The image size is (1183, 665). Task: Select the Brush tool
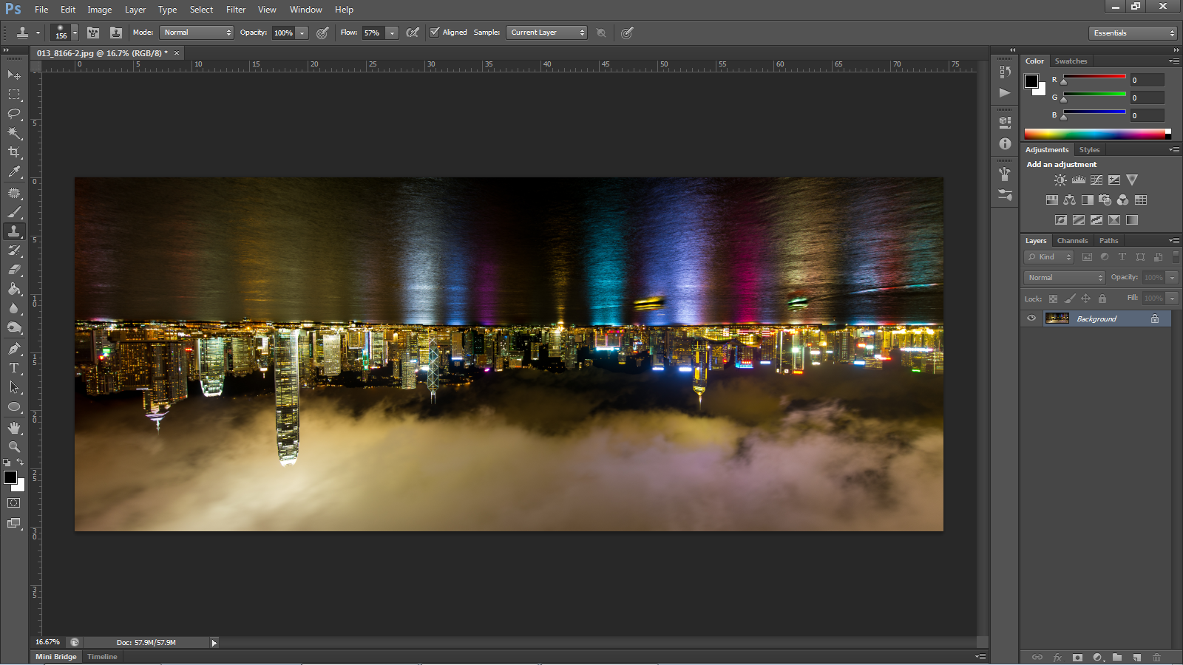[x=14, y=212]
